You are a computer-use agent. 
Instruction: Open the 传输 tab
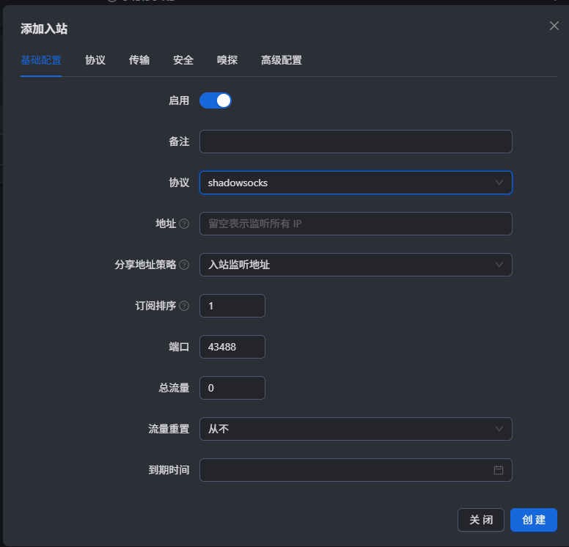(139, 60)
